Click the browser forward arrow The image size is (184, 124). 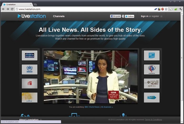(8, 9)
